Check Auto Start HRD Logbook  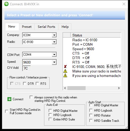click(x=91, y=110)
